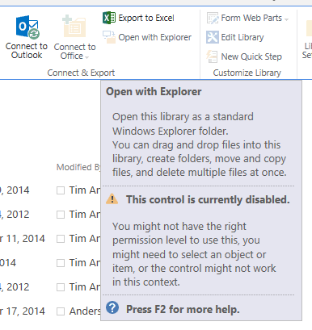Click the warning triangle icon in tooltip
Screen dimensions: 312x330
tap(112, 199)
